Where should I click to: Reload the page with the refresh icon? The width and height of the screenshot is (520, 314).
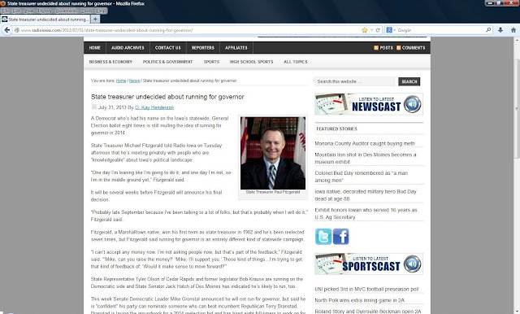[378, 30]
